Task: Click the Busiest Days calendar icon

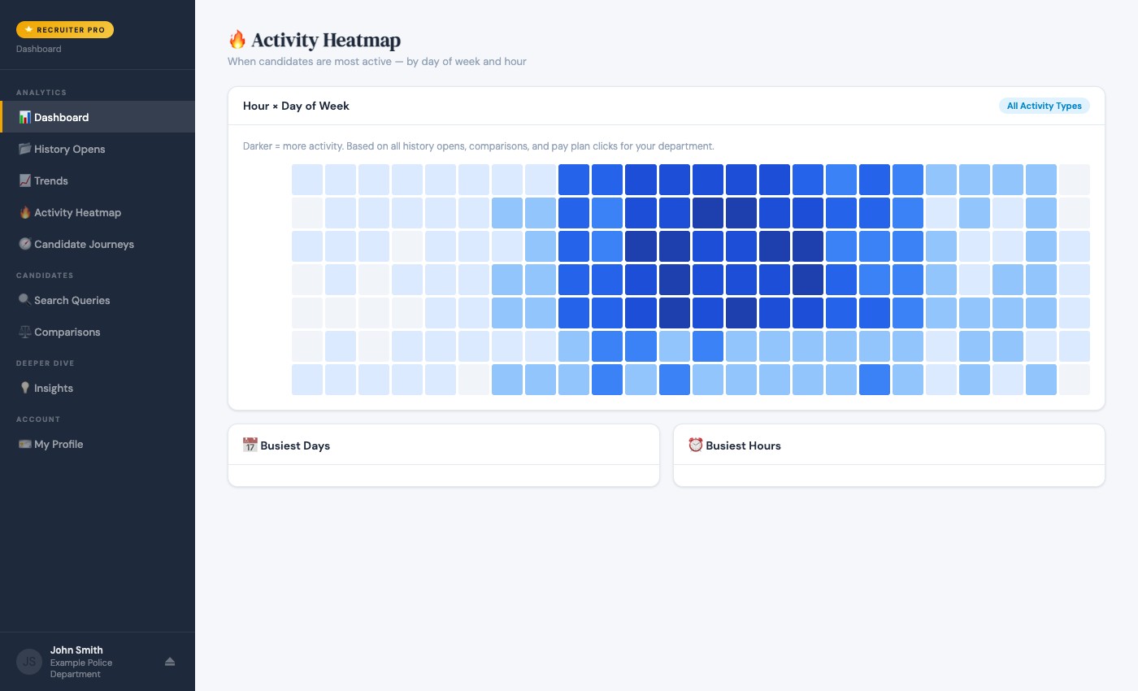Action: pos(250,445)
